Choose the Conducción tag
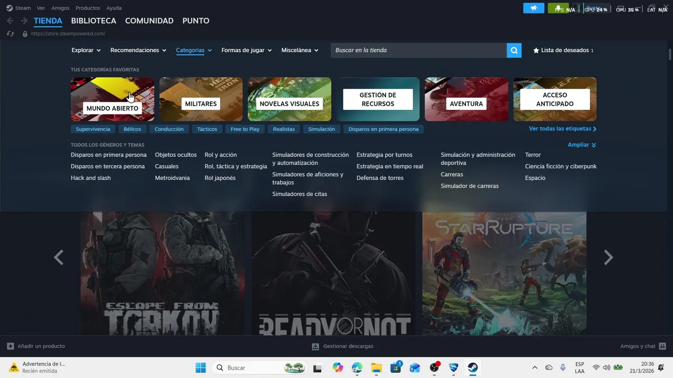The image size is (673, 378). click(x=169, y=129)
